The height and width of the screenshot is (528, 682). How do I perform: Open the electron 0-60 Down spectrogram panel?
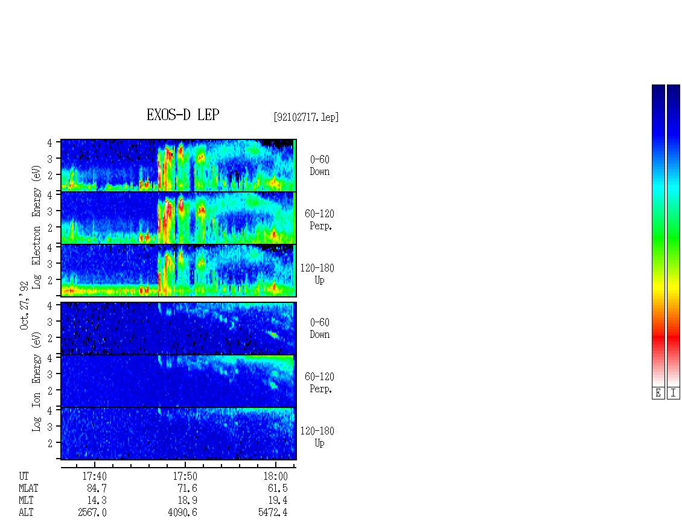(x=179, y=165)
